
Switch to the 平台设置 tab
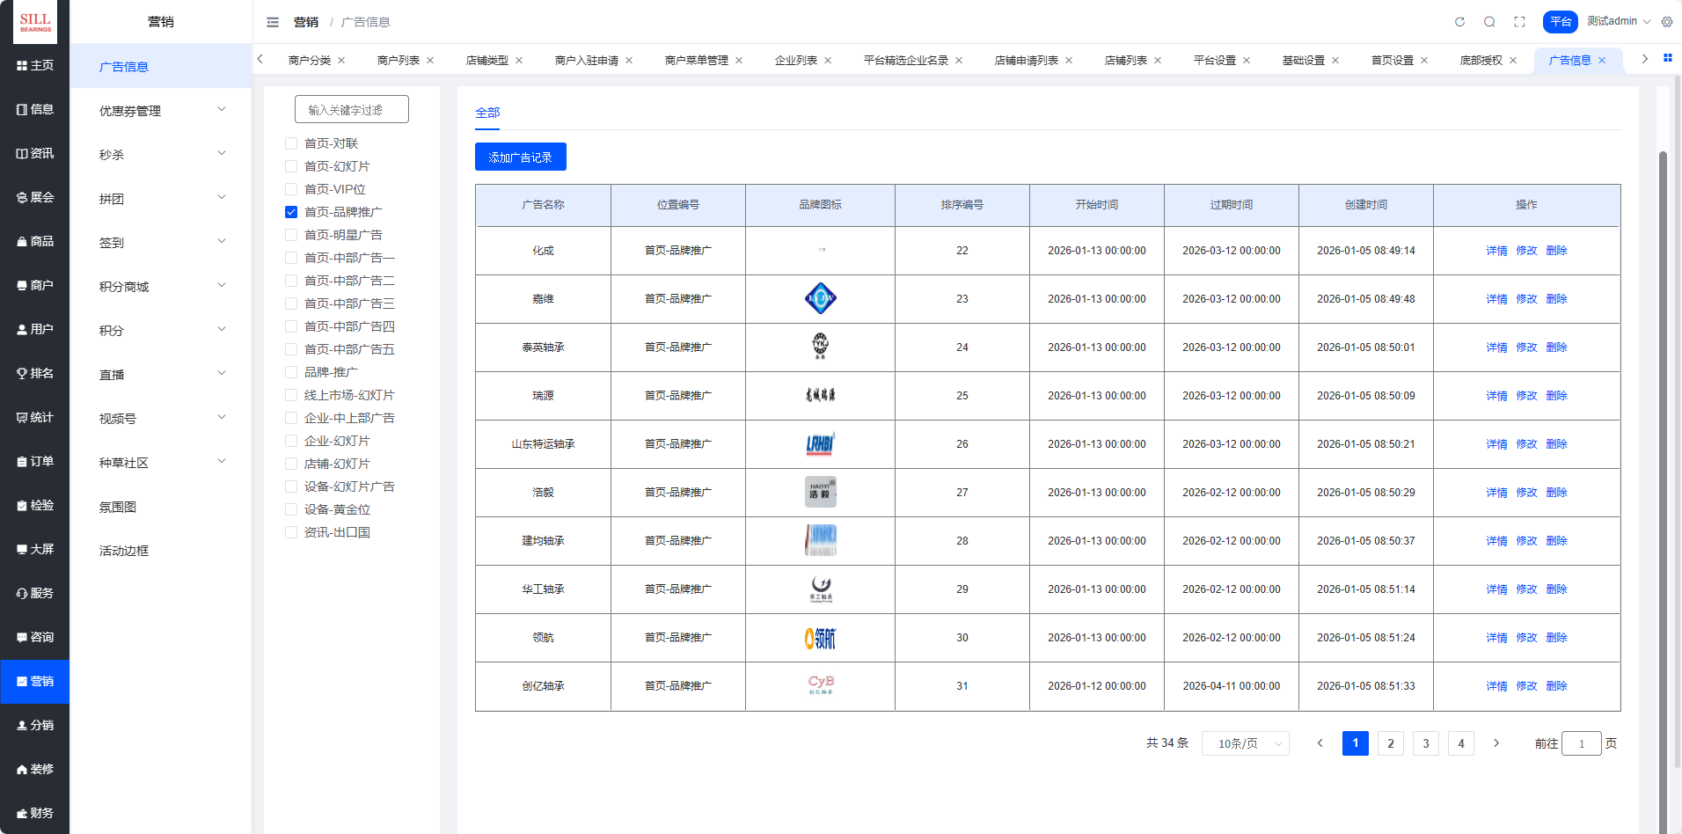coord(1214,61)
